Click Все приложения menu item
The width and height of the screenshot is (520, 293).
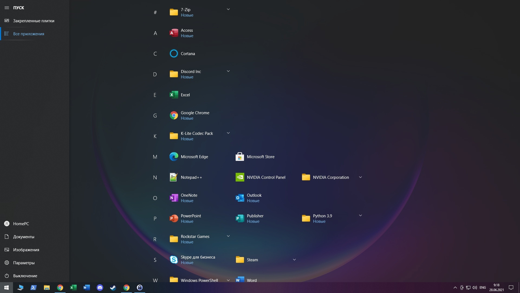29,33
